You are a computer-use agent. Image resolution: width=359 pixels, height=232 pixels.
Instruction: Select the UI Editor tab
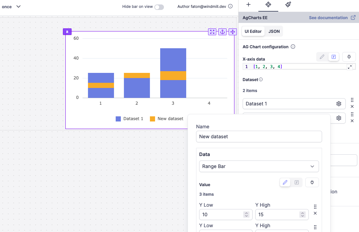pyautogui.click(x=253, y=31)
